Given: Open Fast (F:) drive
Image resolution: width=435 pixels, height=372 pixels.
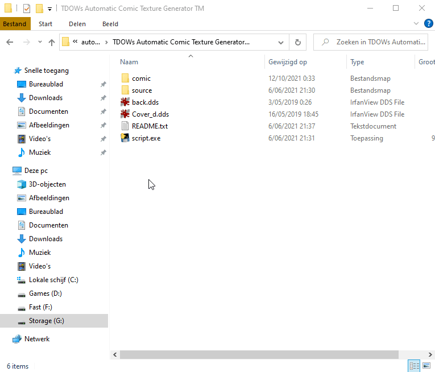Looking at the screenshot, I should pos(40,307).
